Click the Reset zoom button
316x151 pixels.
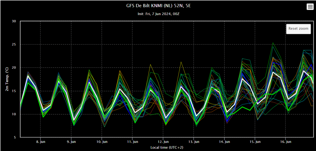(x=298, y=29)
